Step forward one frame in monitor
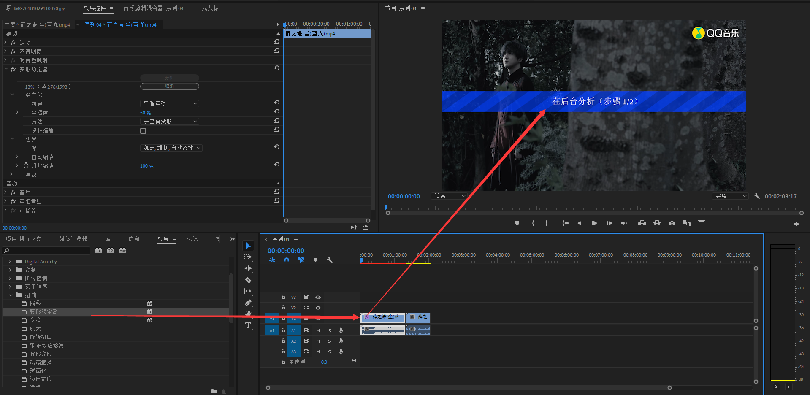 610,223
